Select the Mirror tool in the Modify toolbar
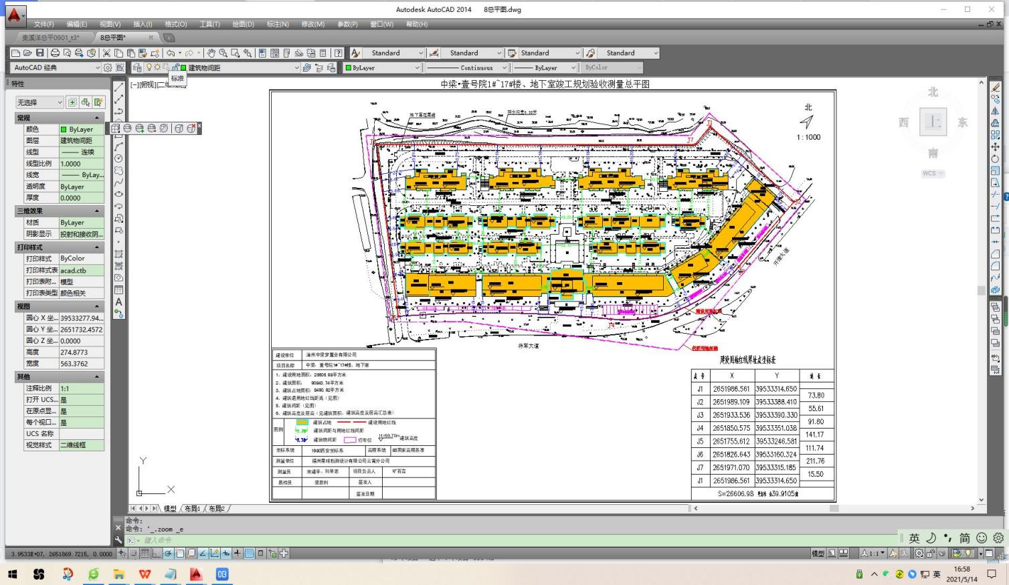Viewport: 1009px width, 585px height. (996, 111)
